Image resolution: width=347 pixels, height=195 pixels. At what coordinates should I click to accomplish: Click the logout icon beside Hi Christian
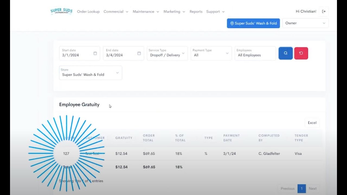(324, 11)
